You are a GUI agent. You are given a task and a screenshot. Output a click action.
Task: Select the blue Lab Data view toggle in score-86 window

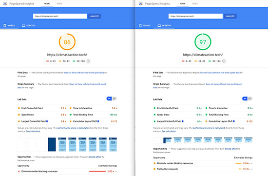point(109,98)
